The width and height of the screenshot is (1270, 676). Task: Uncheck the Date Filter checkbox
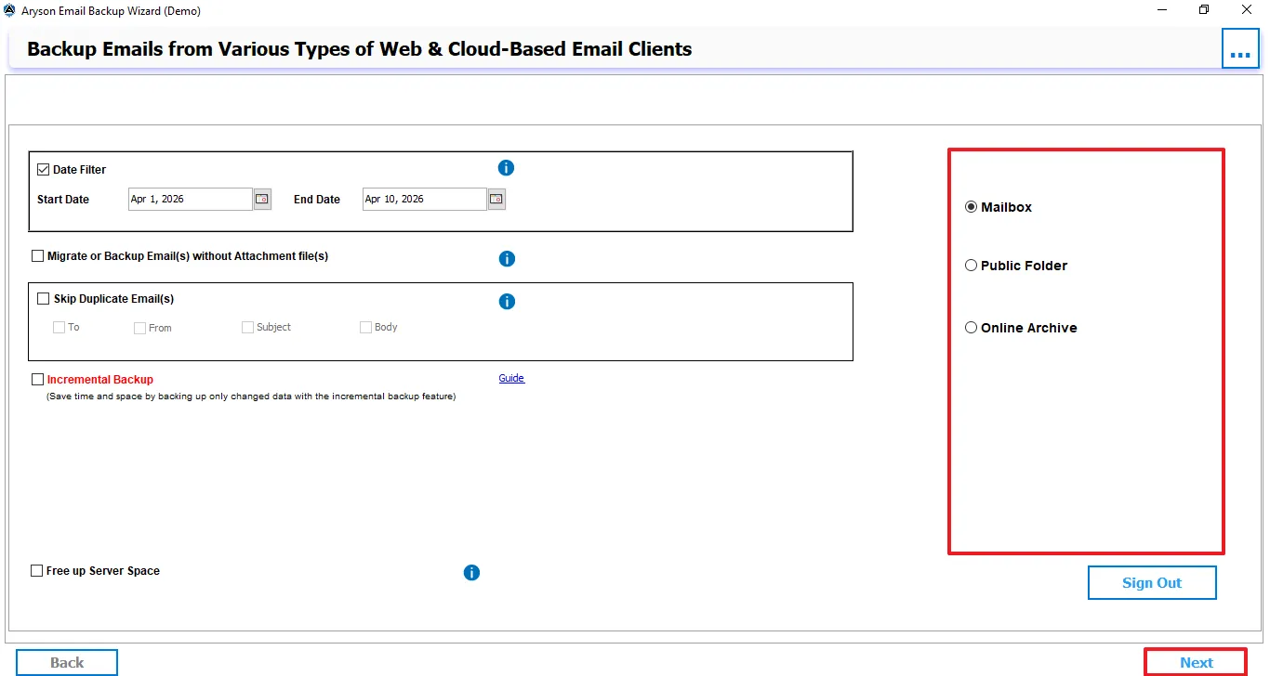[x=43, y=170]
